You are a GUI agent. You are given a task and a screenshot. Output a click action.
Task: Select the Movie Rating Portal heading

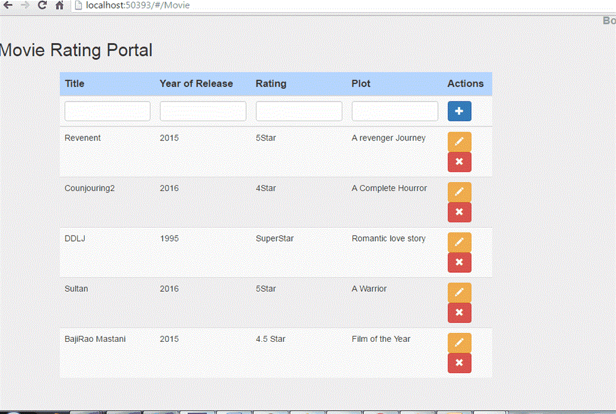[76, 50]
